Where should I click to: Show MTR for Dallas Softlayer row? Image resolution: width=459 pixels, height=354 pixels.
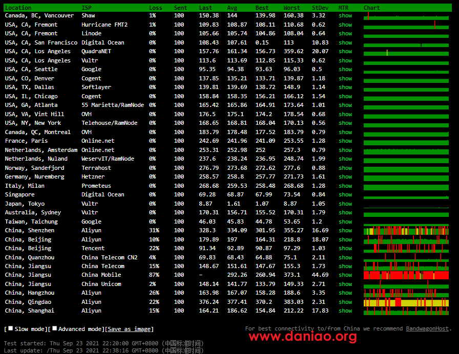[345, 87]
